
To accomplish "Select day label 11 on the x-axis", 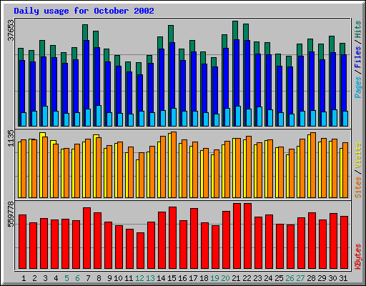I will (x=129, y=278).
